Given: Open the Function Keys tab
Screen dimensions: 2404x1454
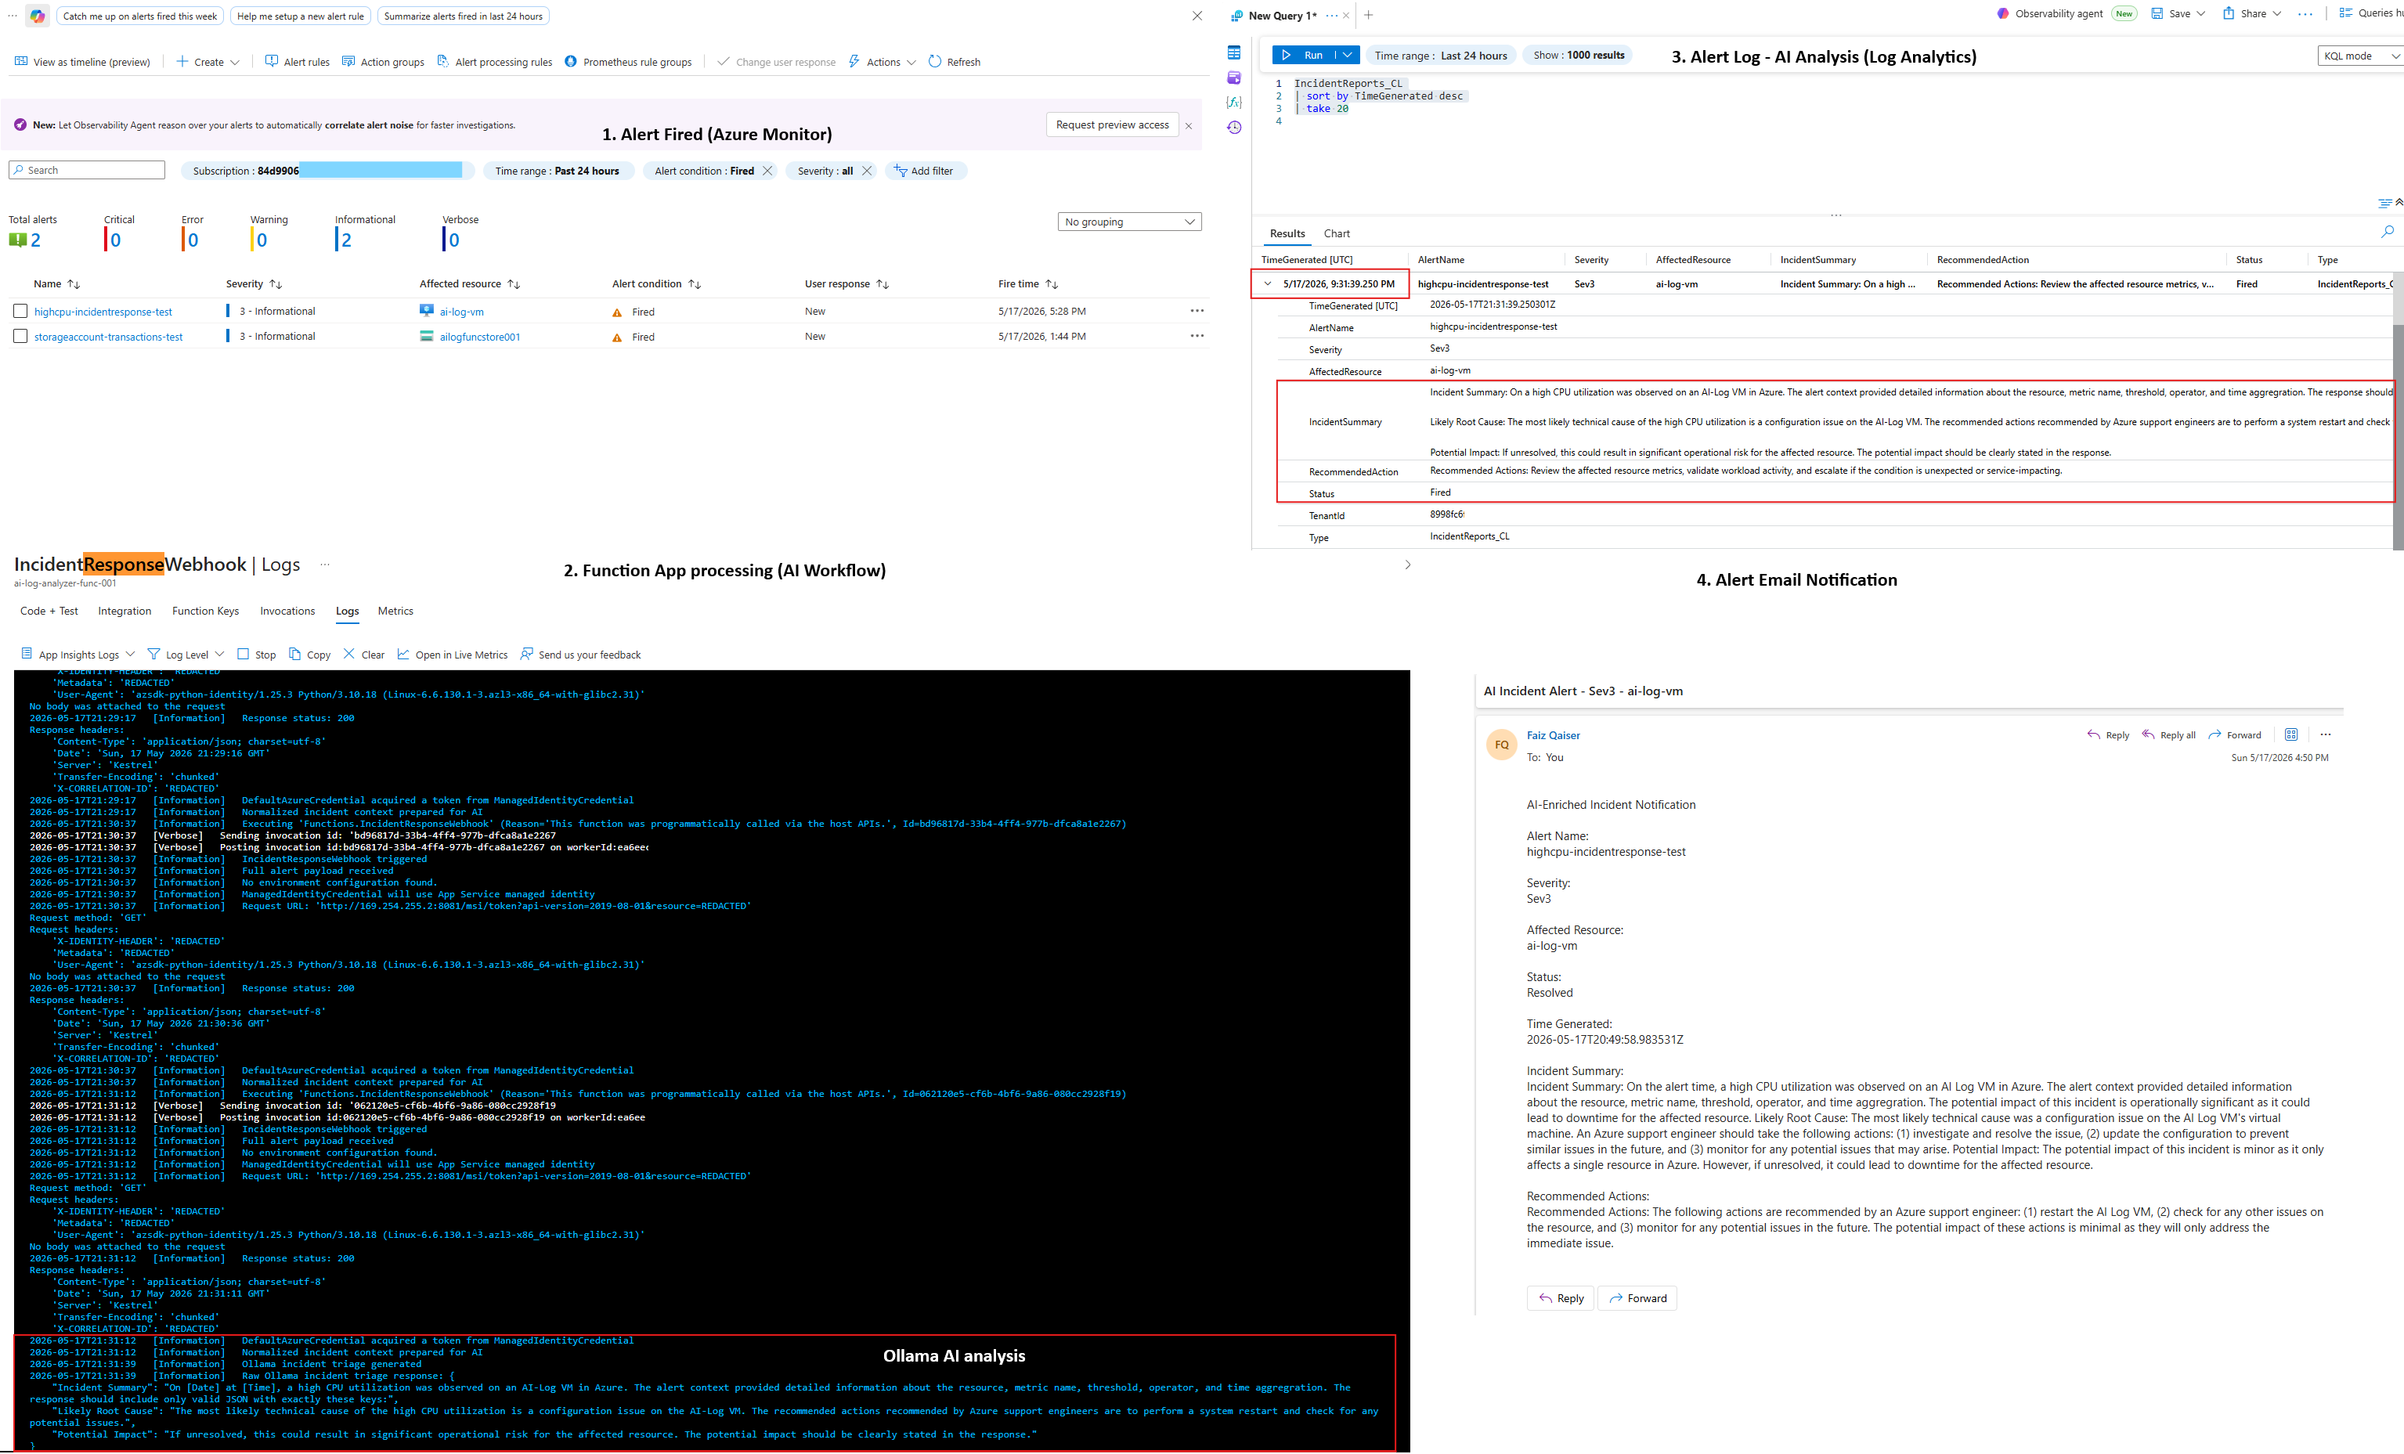Looking at the screenshot, I should (x=205, y=611).
